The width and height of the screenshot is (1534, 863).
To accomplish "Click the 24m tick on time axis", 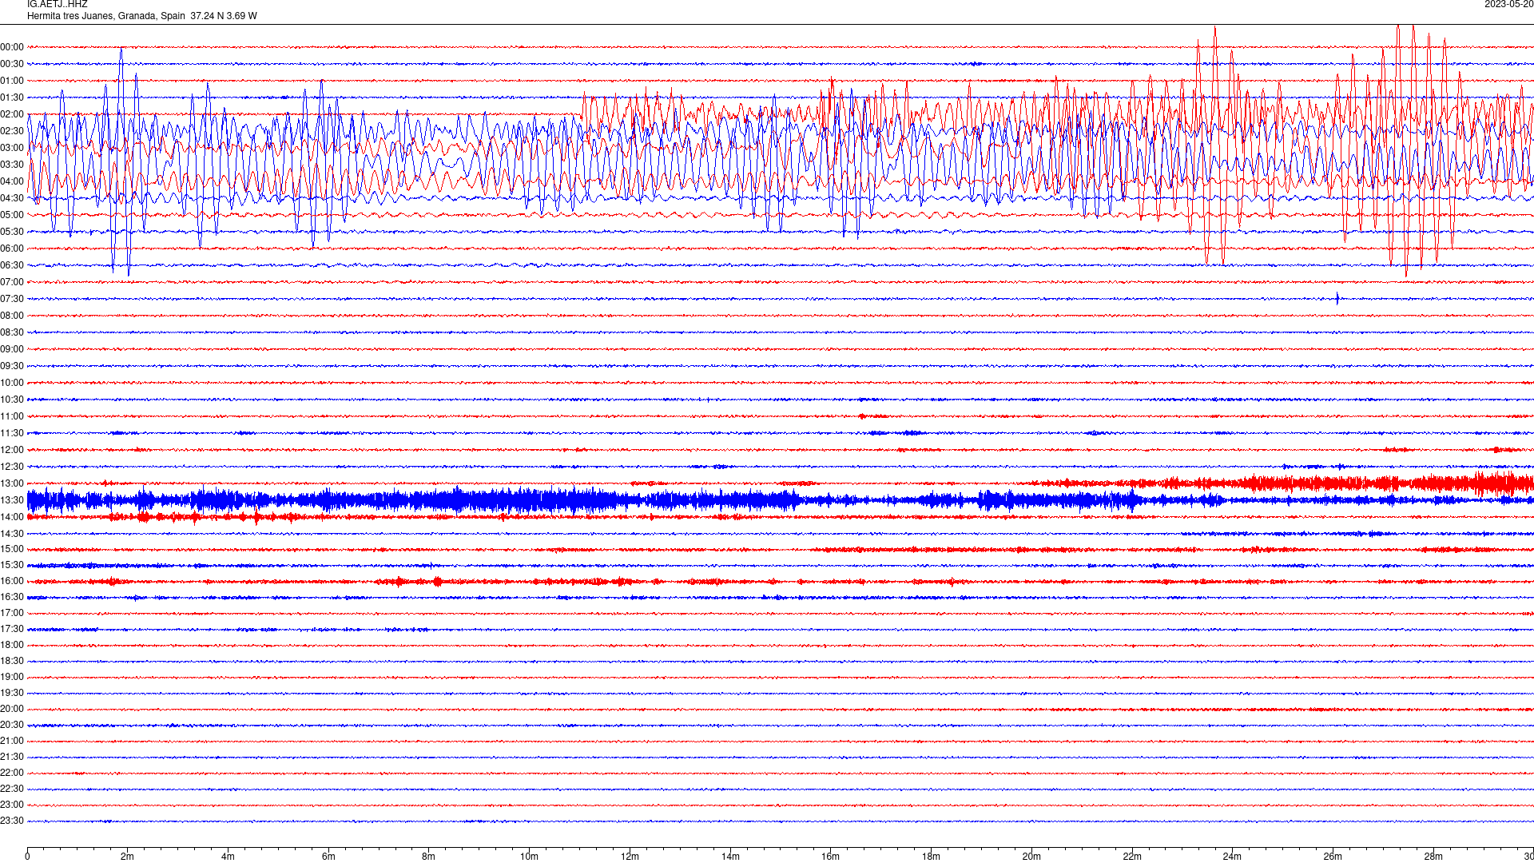I will (x=1232, y=857).
